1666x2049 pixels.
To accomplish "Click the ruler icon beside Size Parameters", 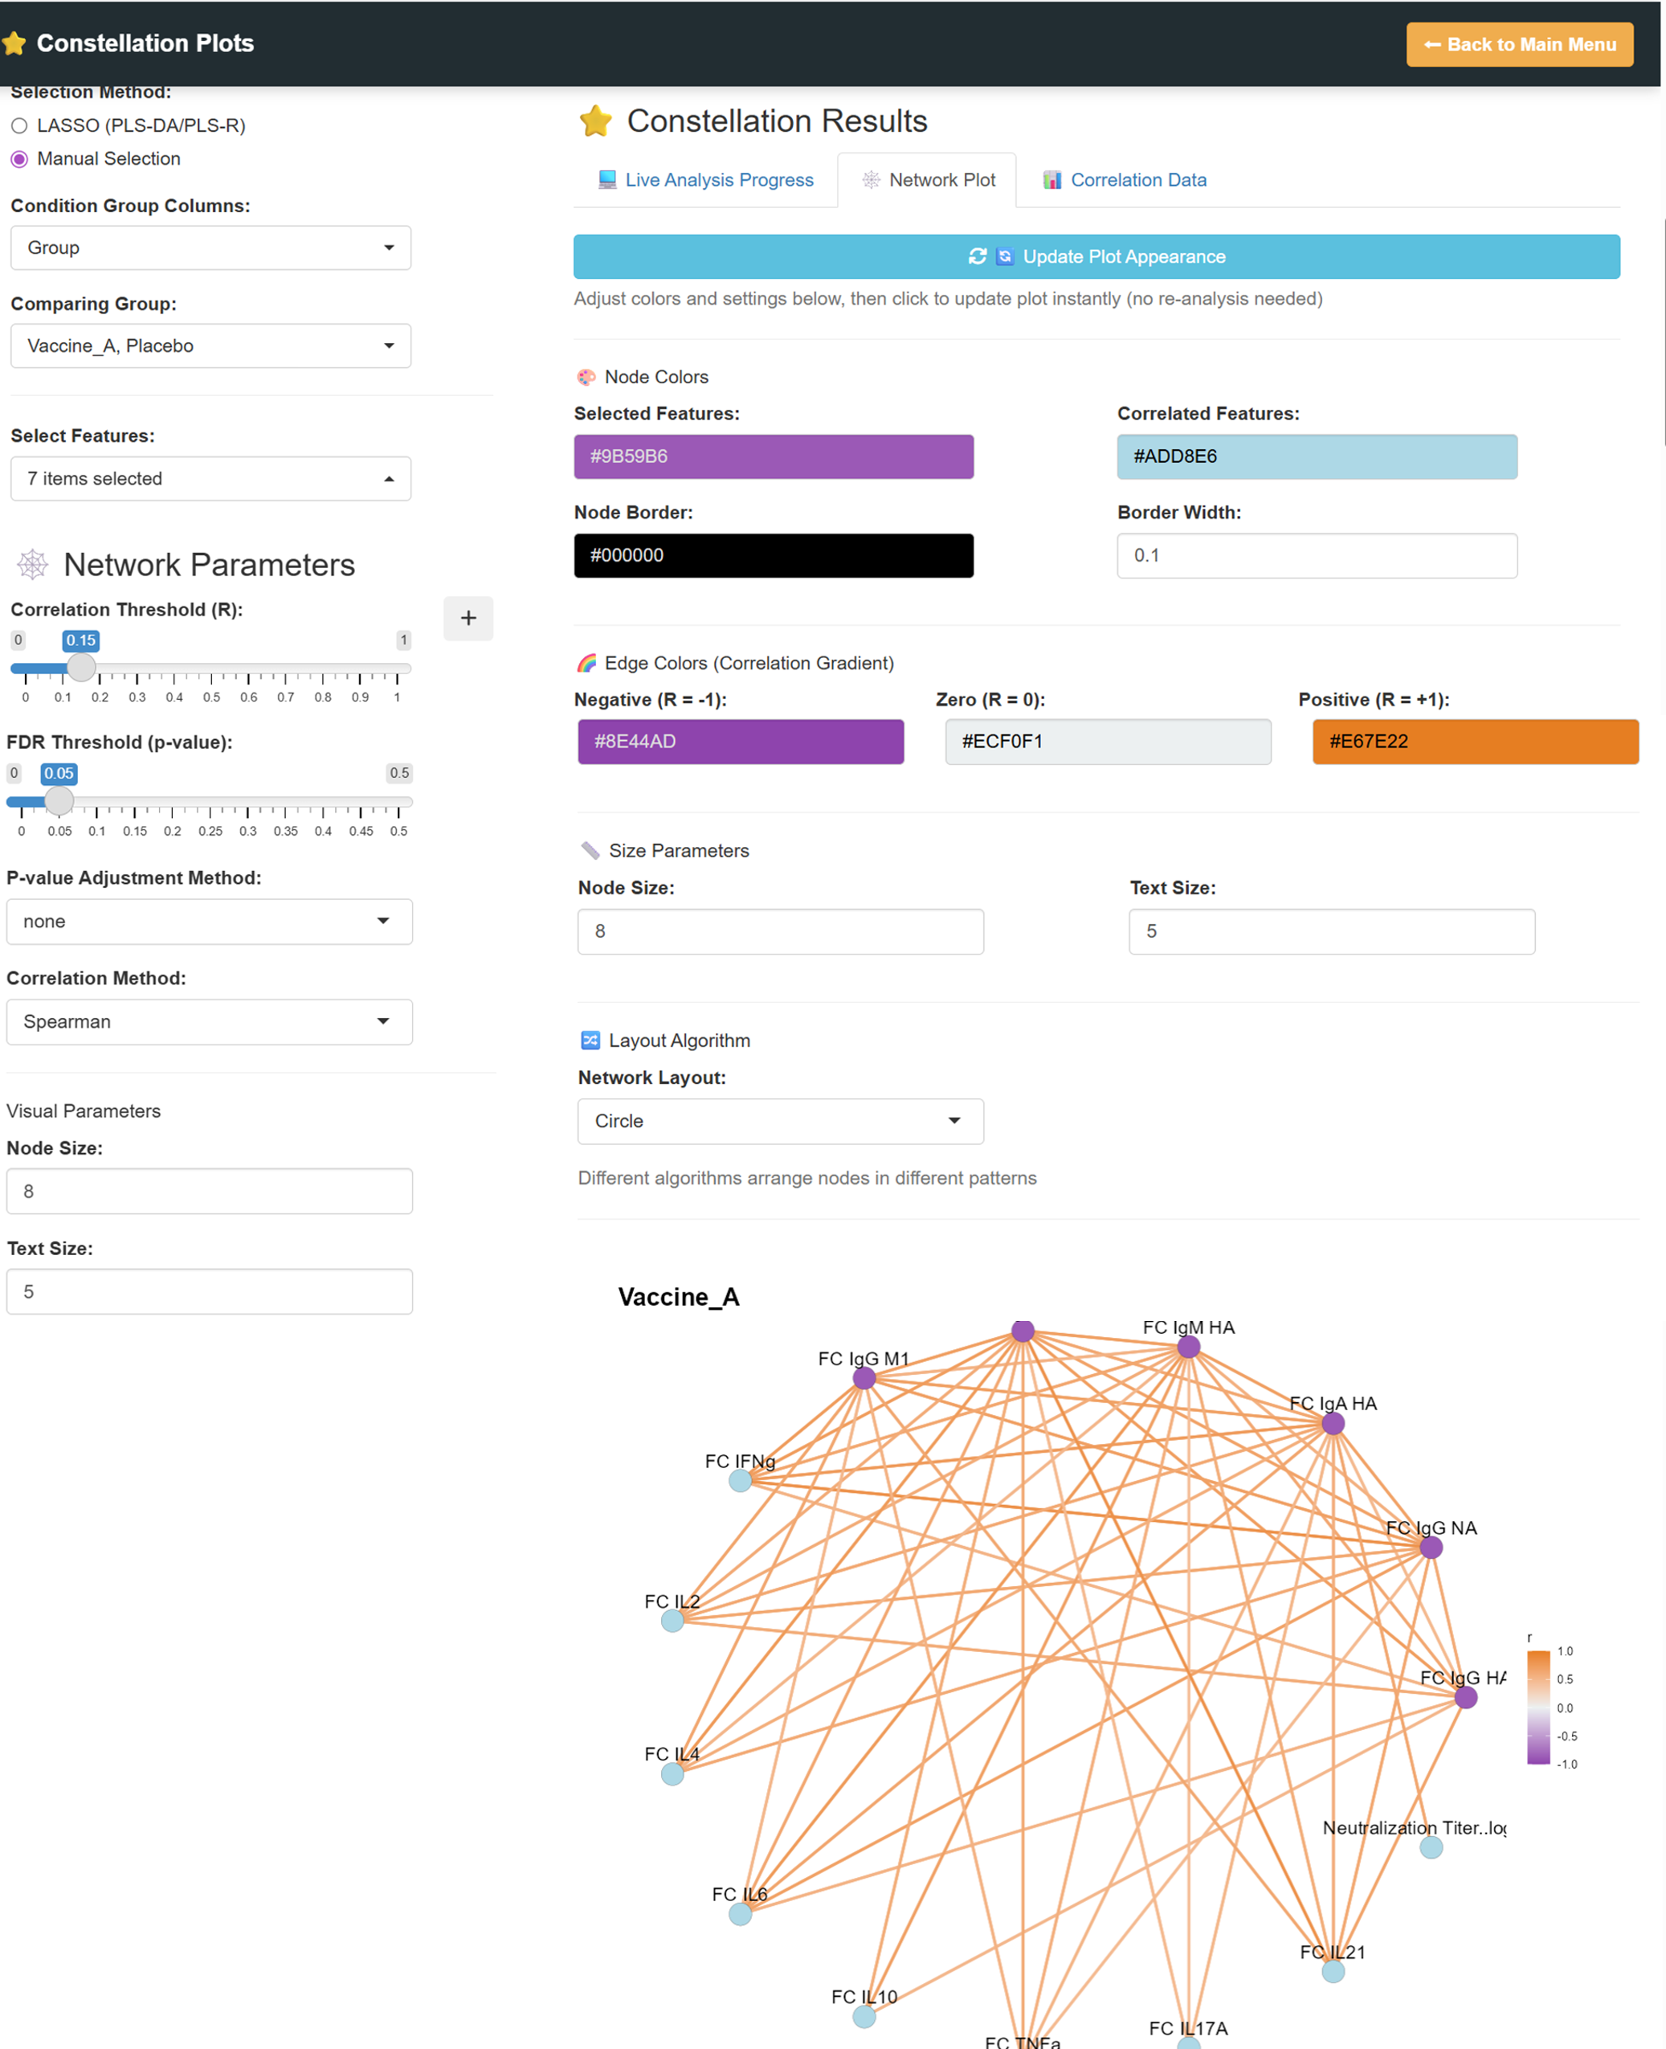I will (590, 850).
